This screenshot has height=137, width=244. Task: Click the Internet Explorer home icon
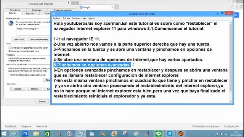pos(233,7)
